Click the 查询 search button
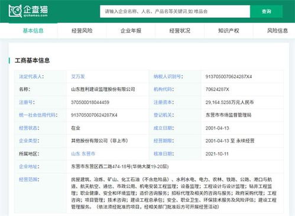This screenshot has height=216, width=295. 266,11
